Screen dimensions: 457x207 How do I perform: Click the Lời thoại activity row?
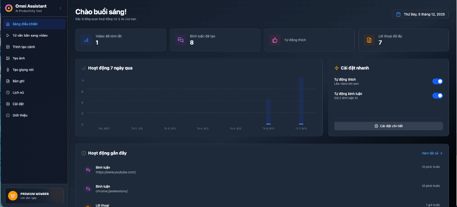(262, 205)
